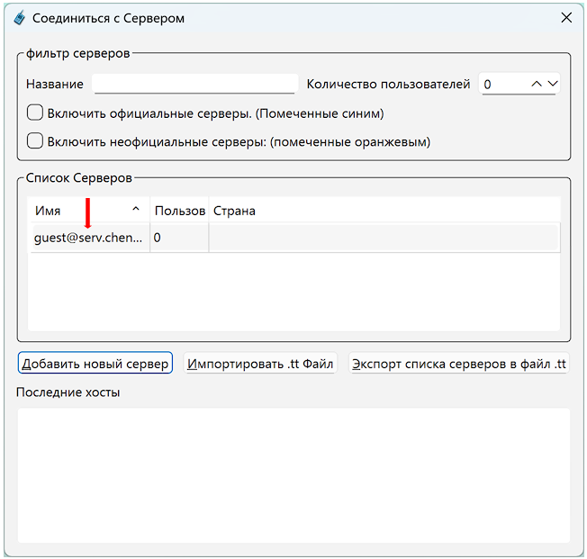587x559 pixels.
Task: Enable Включить официальные серверы checkbox
Action: pyautogui.click(x=35, y=113)
